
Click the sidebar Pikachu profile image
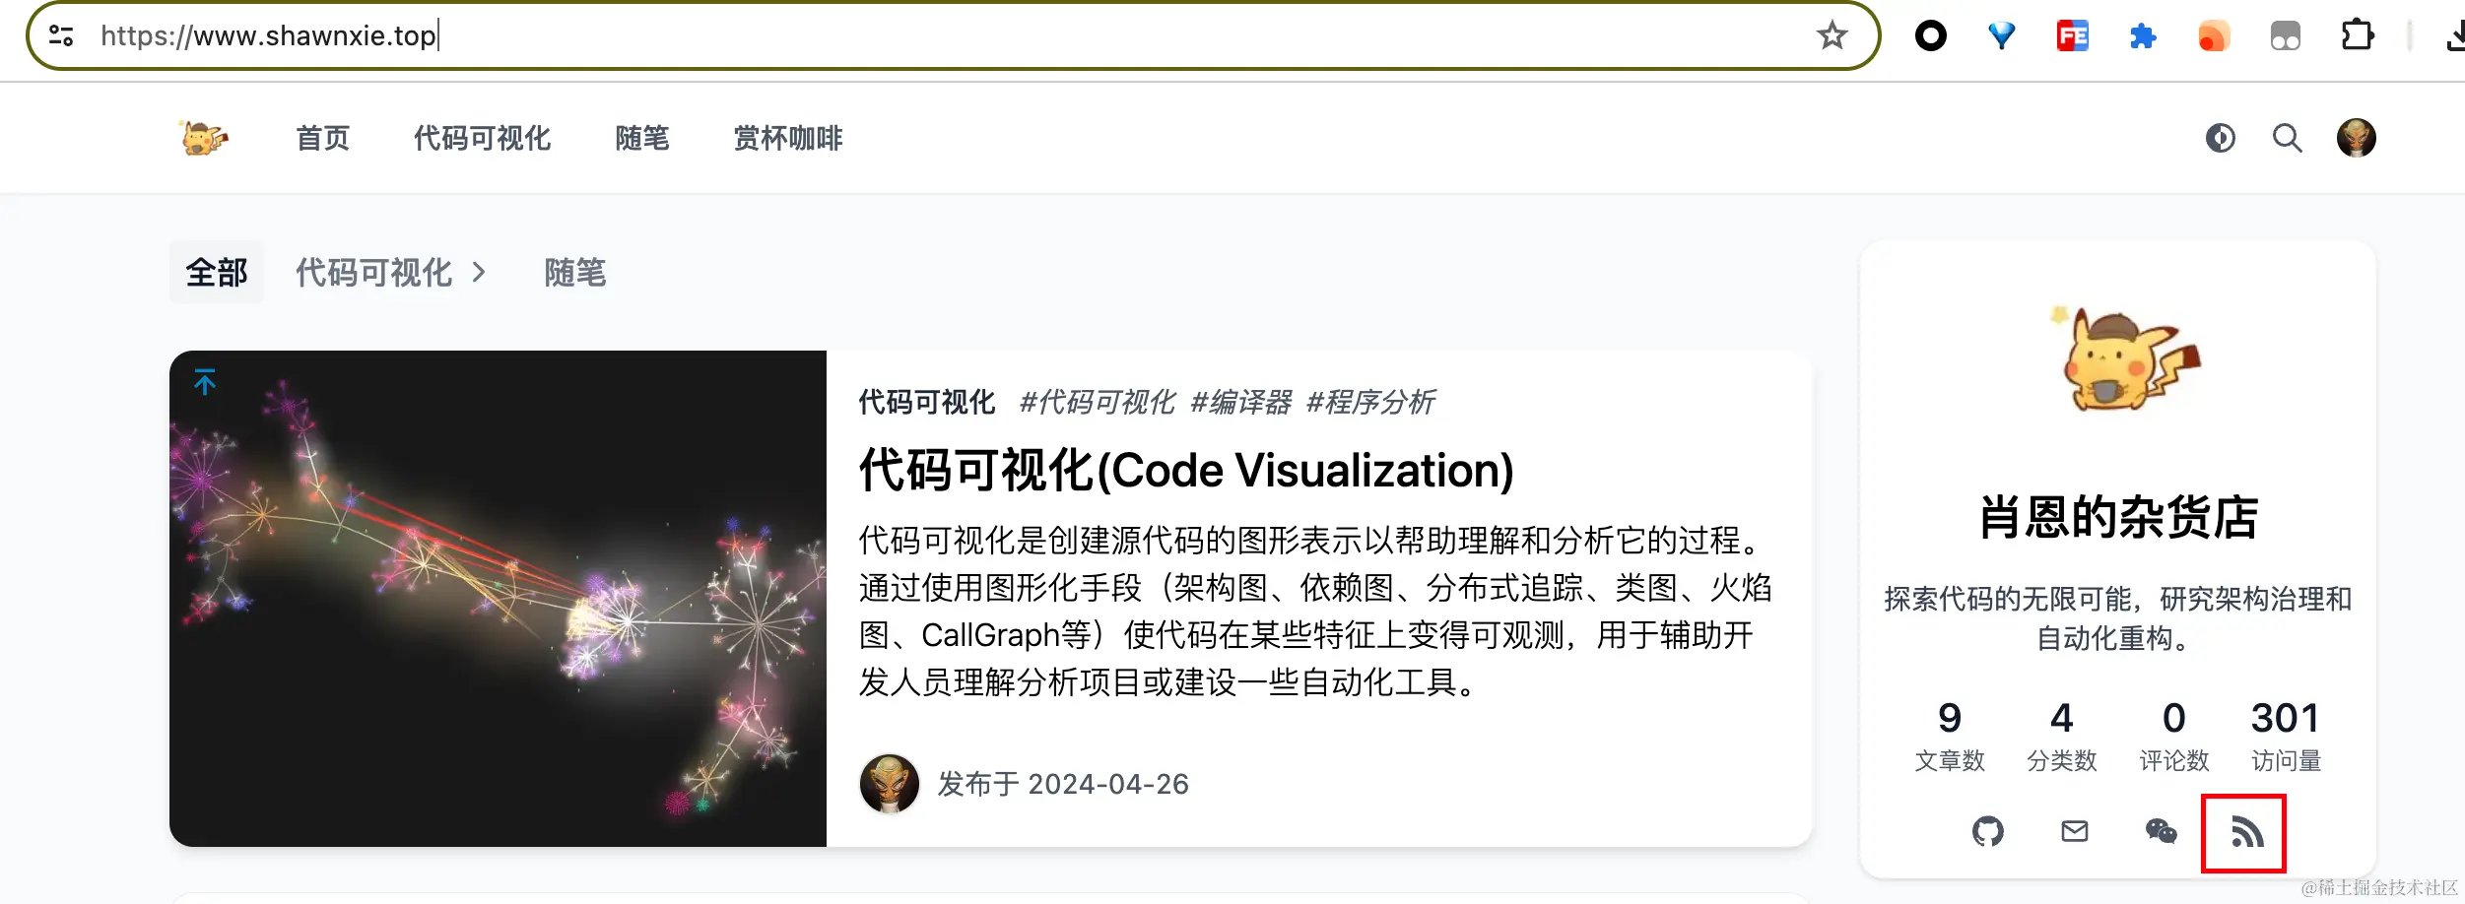click(2126, 358)
